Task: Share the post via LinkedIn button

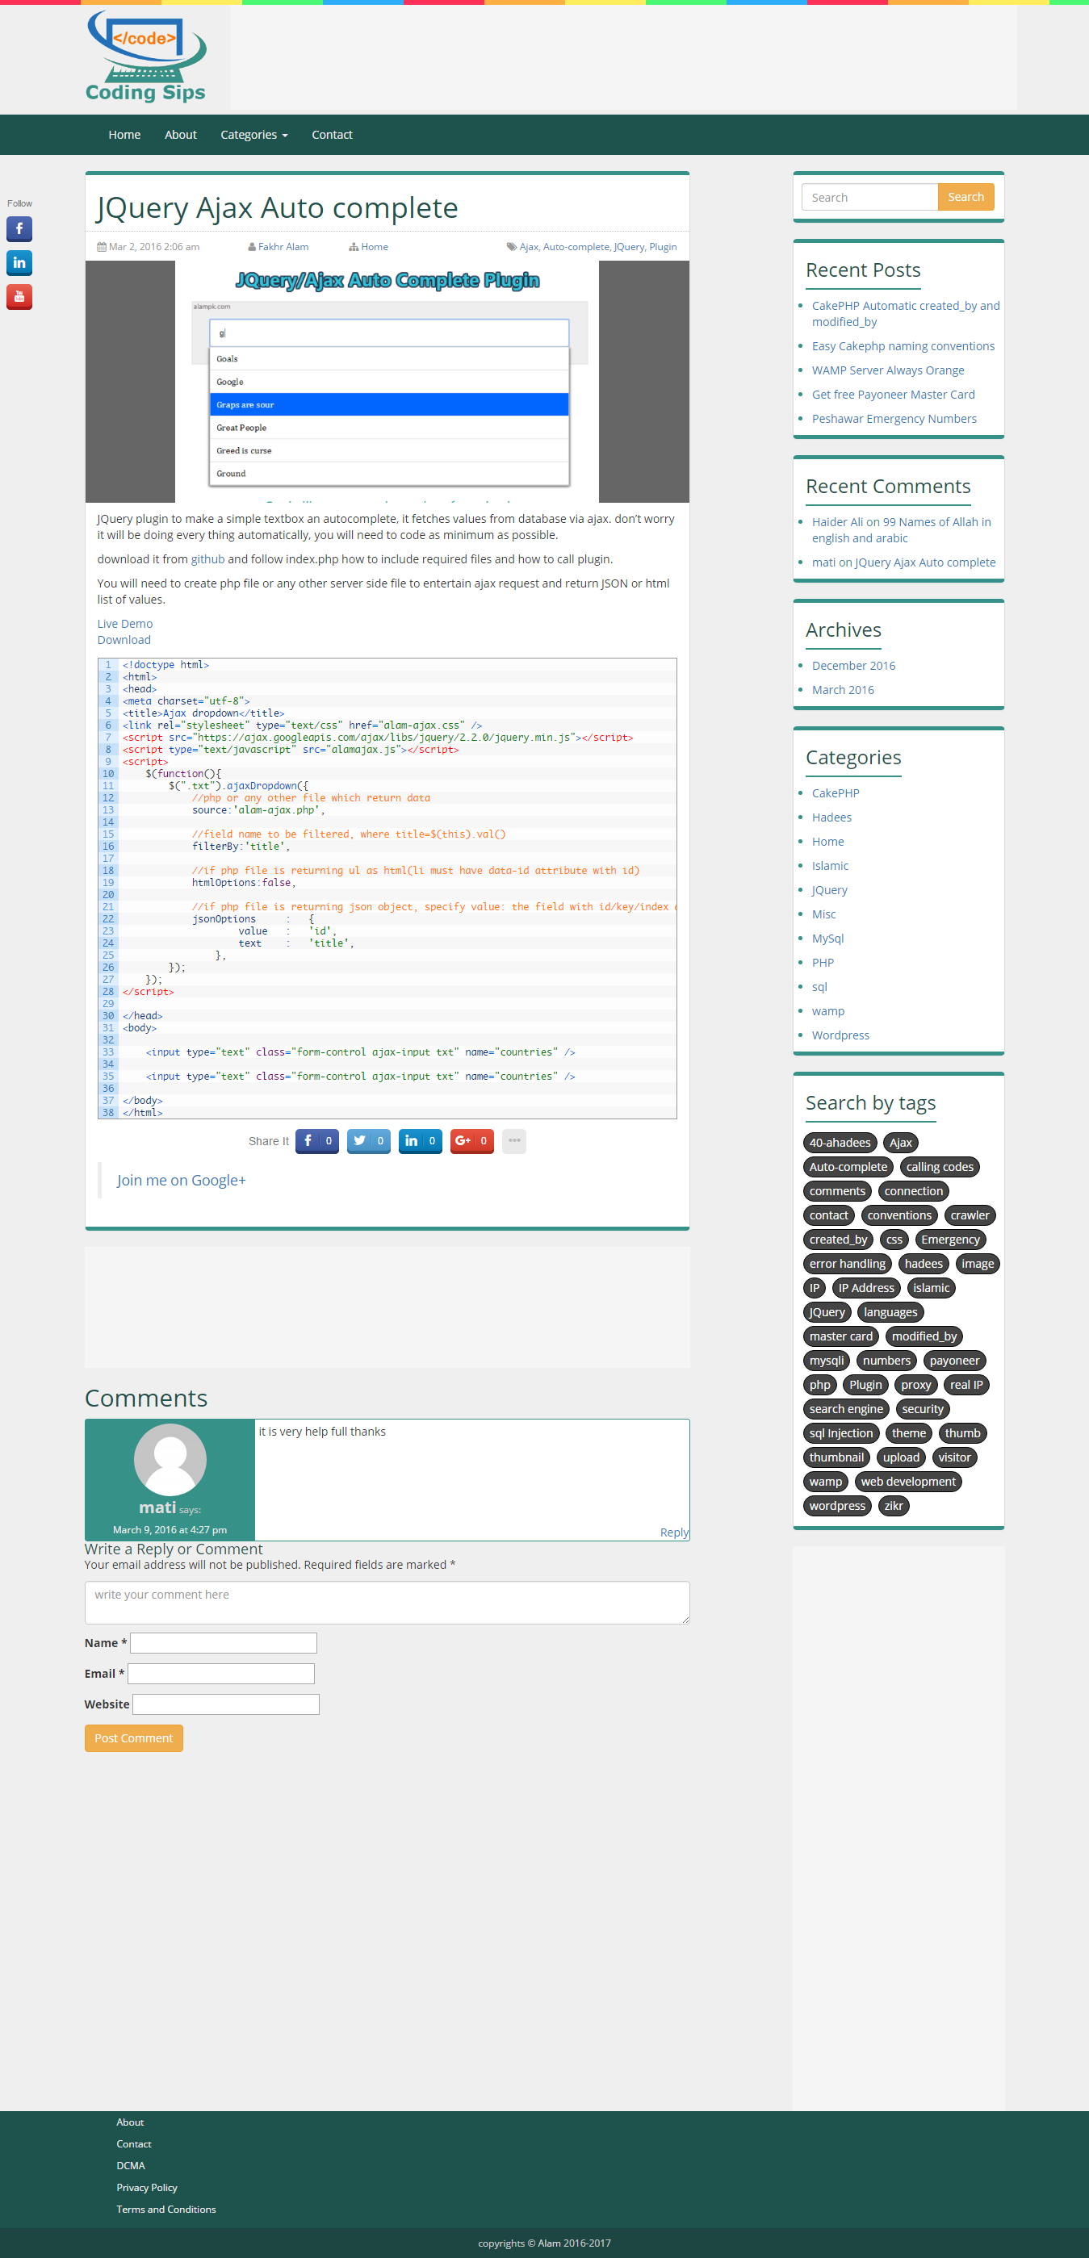Action: [420, 1140]
